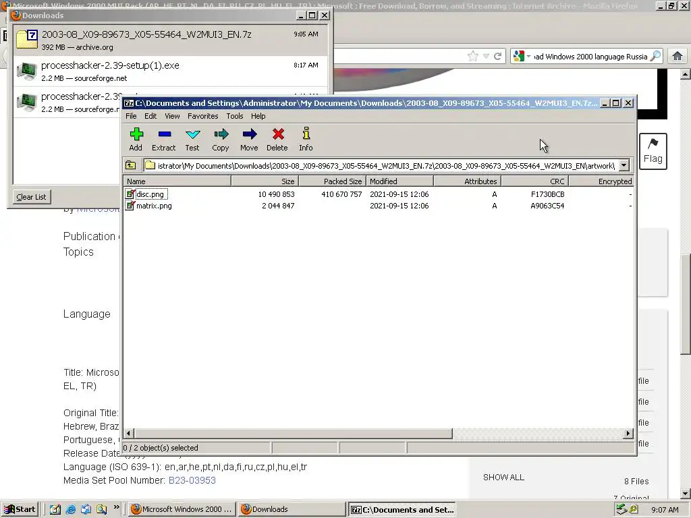The height and width of the screenshot is (518, 691).
Task: Click processhacker-2.39-setup(1).exe icon in Downloads
Action: tap(26, 71)
